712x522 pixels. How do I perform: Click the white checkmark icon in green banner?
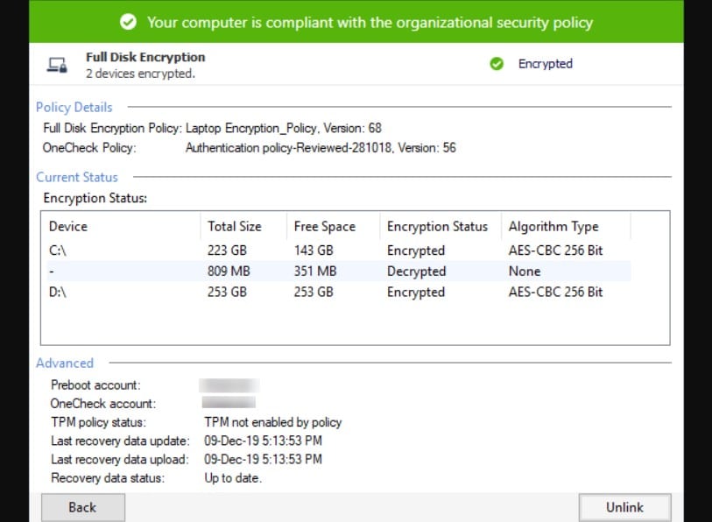point(128,22)
